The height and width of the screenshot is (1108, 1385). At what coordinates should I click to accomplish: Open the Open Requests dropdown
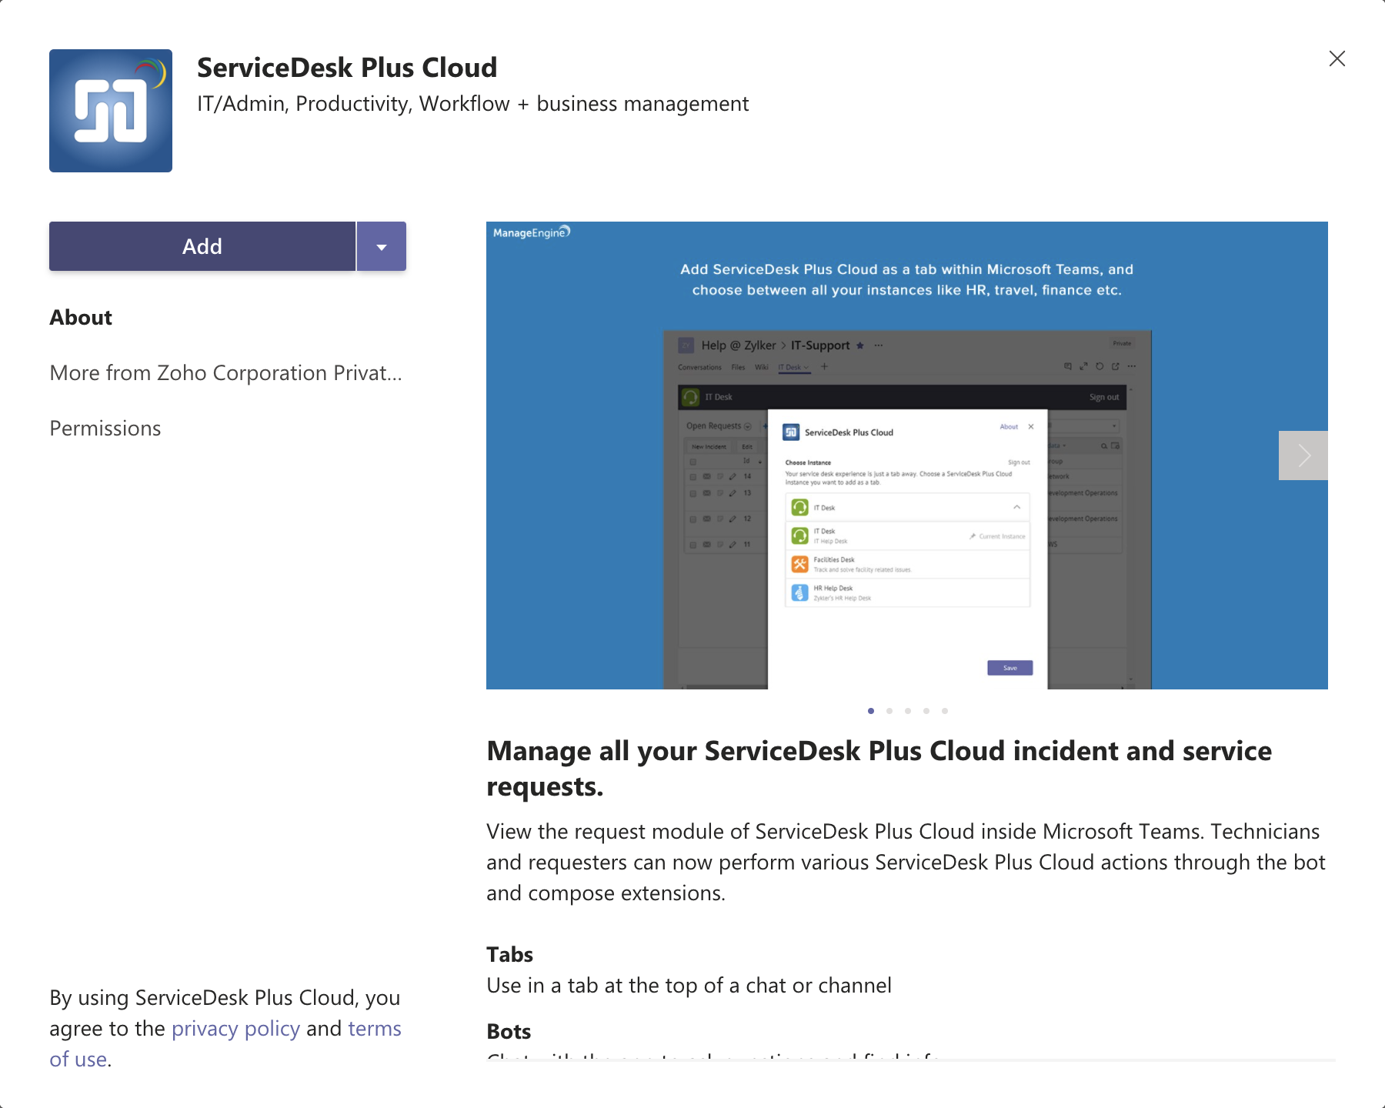(x=746, y=426)
